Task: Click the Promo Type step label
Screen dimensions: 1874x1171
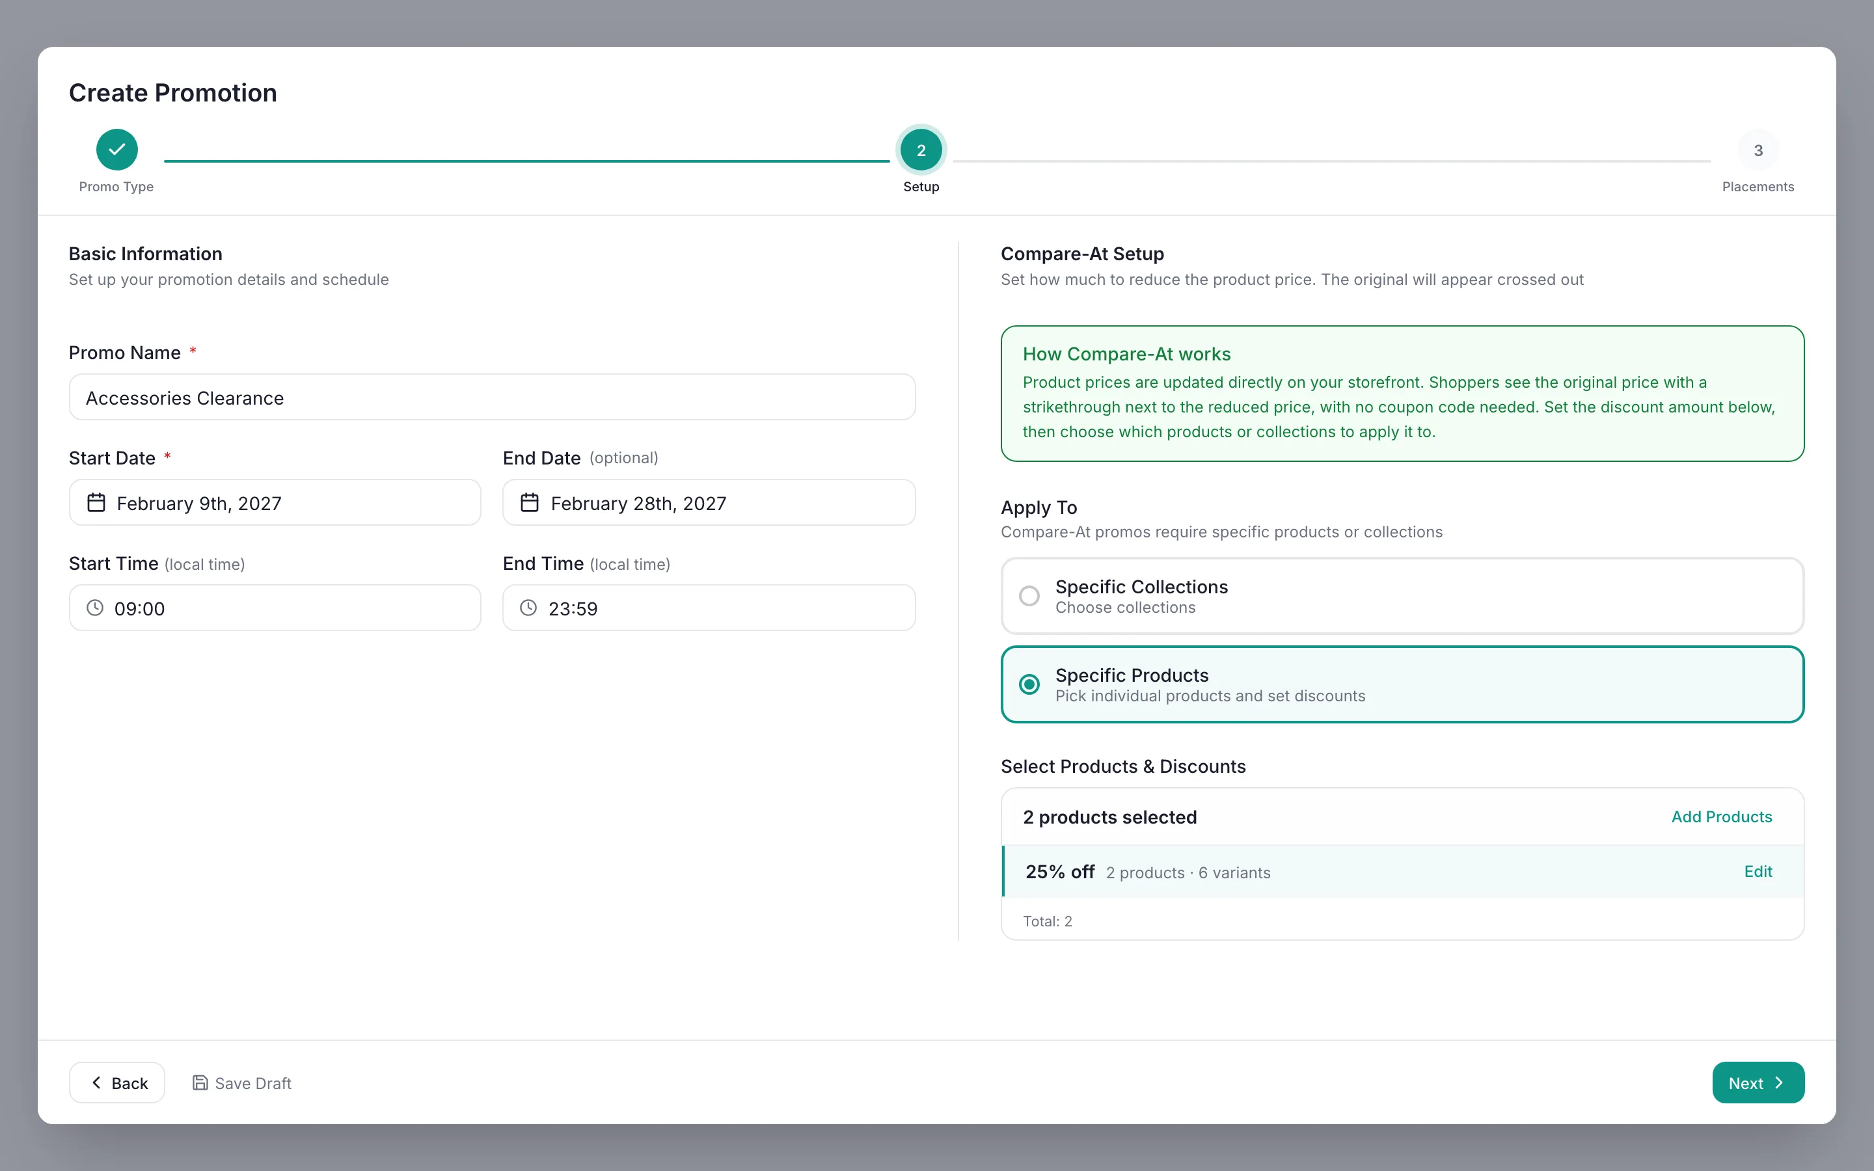Action: point(116,187)
